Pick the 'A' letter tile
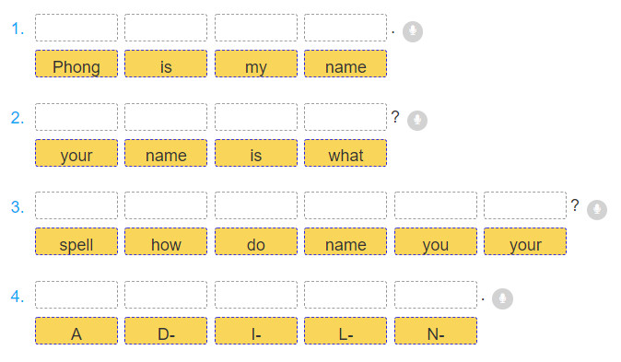 [76, 331]
